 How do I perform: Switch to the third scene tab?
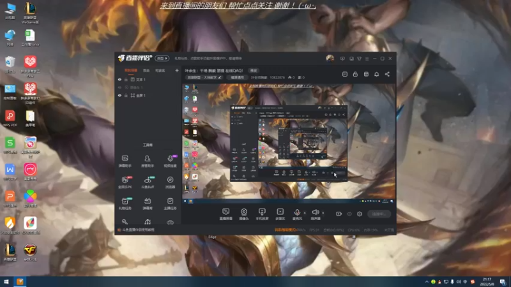coord(160,70)
